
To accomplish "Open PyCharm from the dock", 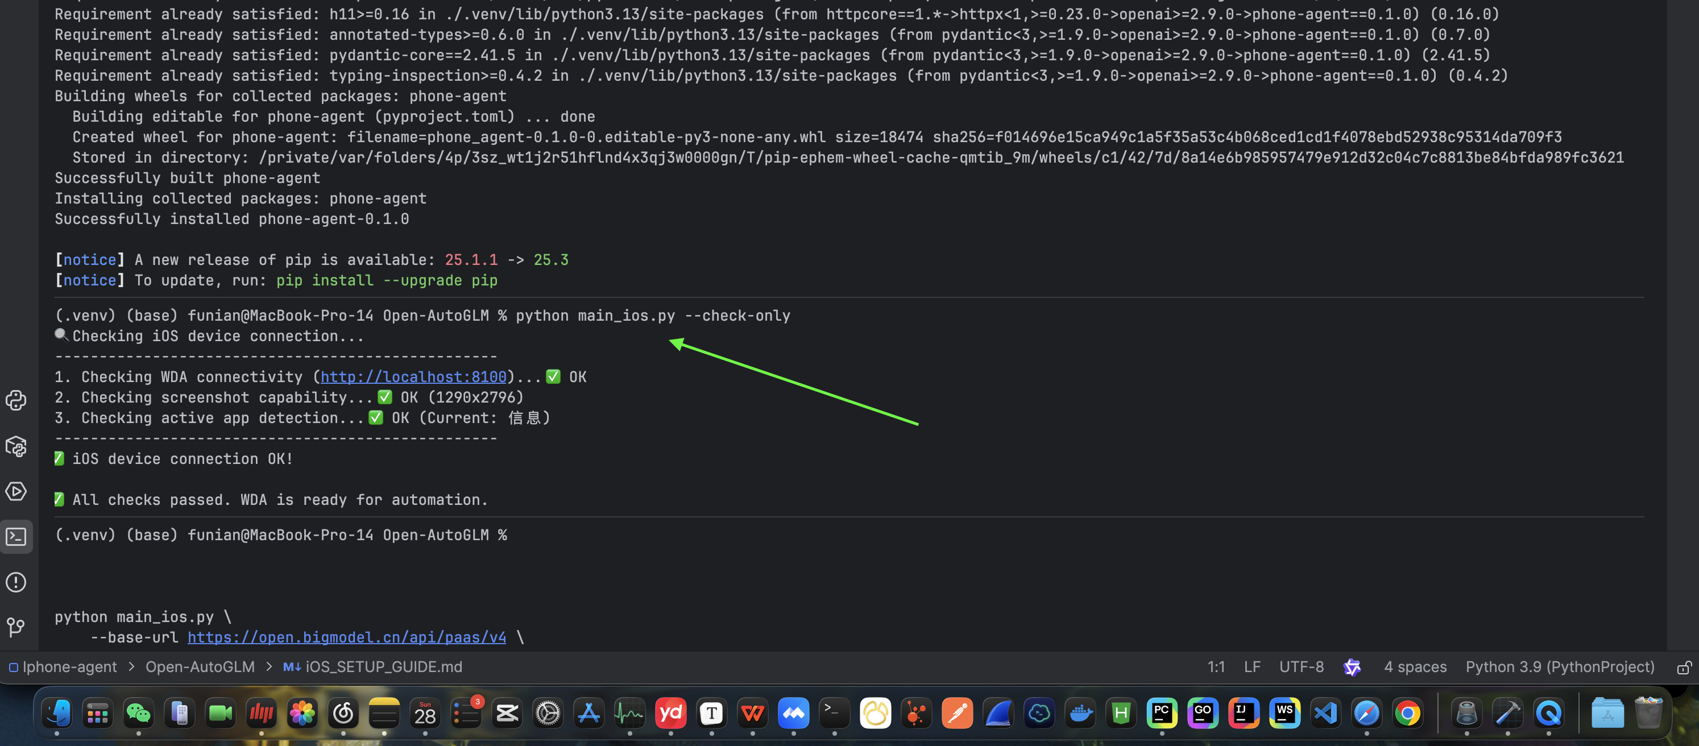I will point(1162,713).
